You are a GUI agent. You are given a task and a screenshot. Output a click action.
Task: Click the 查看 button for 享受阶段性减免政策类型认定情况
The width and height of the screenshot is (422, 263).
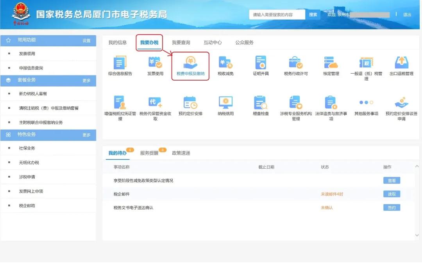click(x=391, y=180)
